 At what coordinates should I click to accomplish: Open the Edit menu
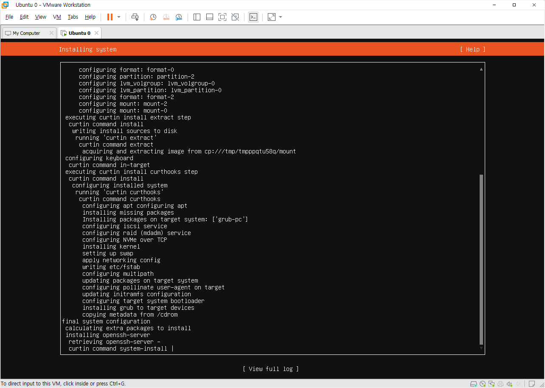click(x=24, y=17)
